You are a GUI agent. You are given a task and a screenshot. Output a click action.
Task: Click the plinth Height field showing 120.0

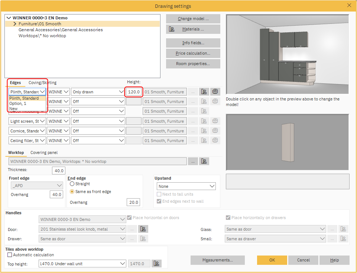133,92
